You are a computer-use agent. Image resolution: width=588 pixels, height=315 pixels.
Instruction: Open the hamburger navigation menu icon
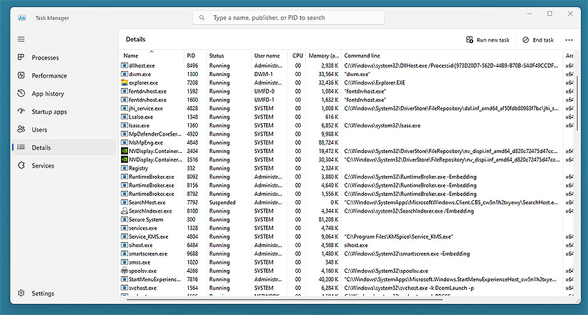(21, 39)
